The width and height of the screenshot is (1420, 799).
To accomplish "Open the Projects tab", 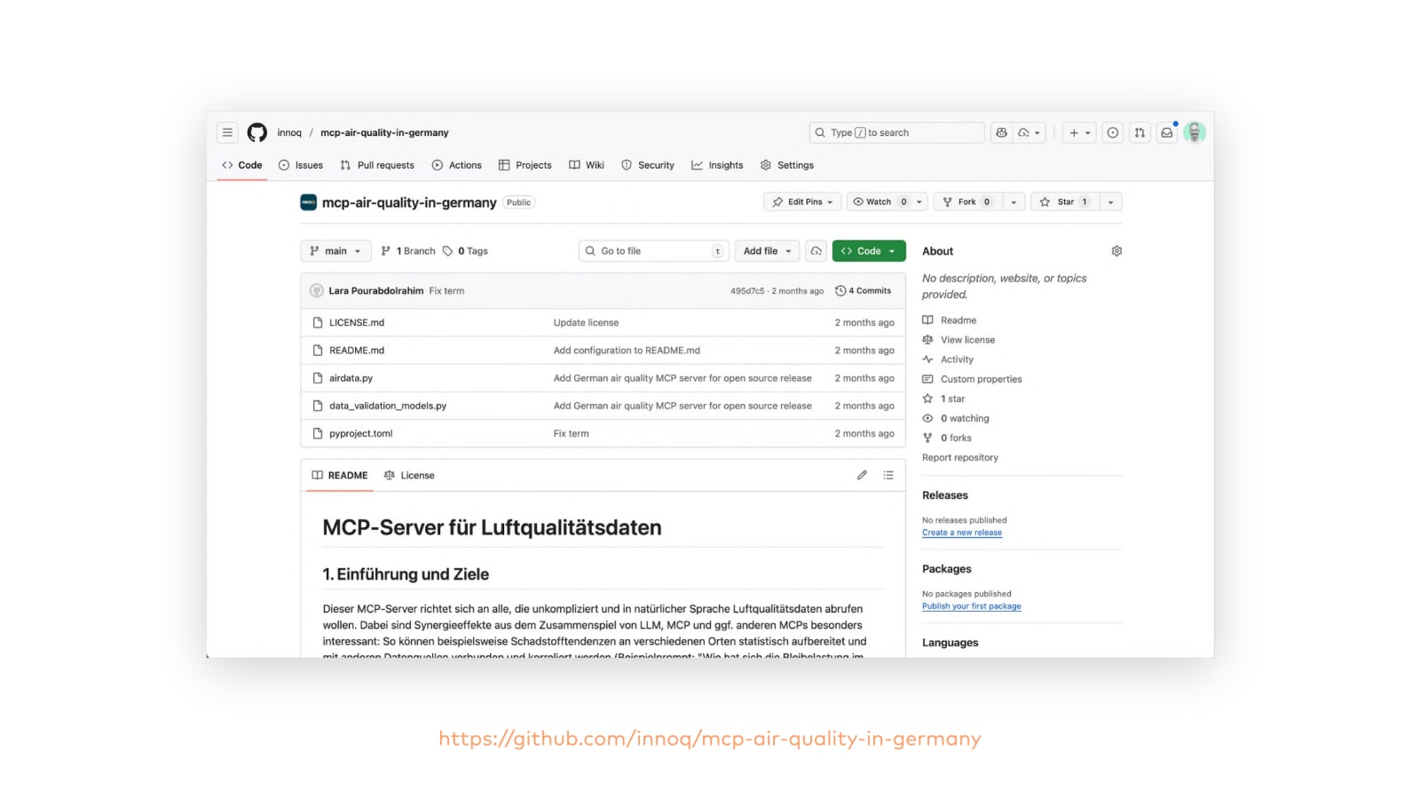I will tap(525, 165).
